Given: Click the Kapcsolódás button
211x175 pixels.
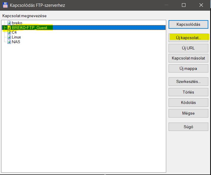Looking at the screenshot, I should point(188,25).
